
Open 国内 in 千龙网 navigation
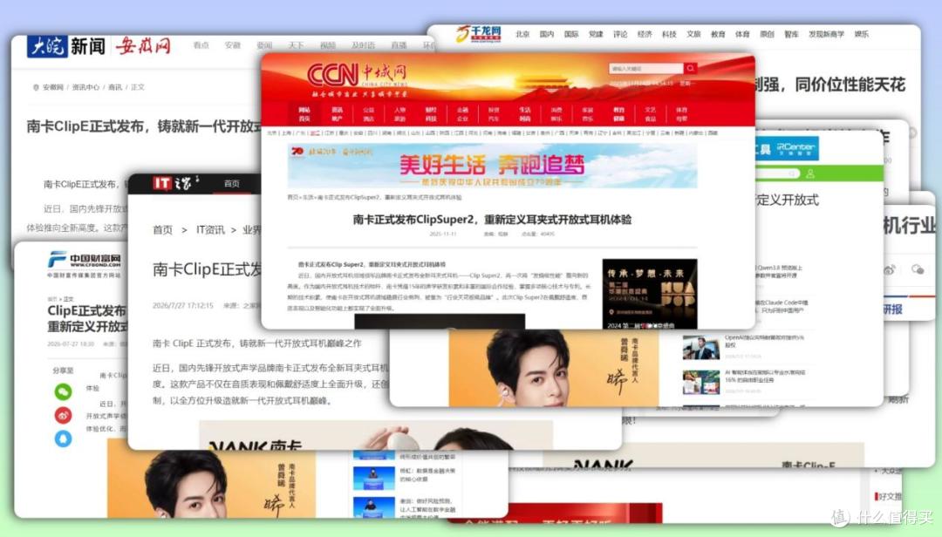coord(547,34)
